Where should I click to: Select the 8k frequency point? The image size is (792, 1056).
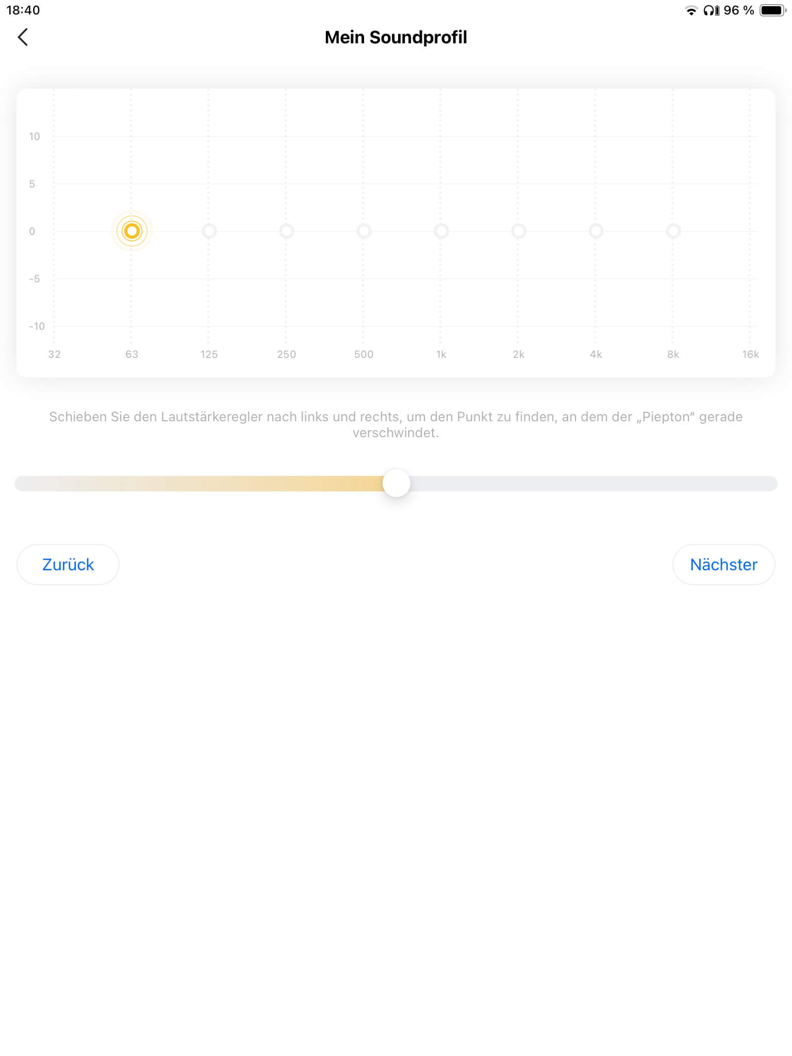673,231
